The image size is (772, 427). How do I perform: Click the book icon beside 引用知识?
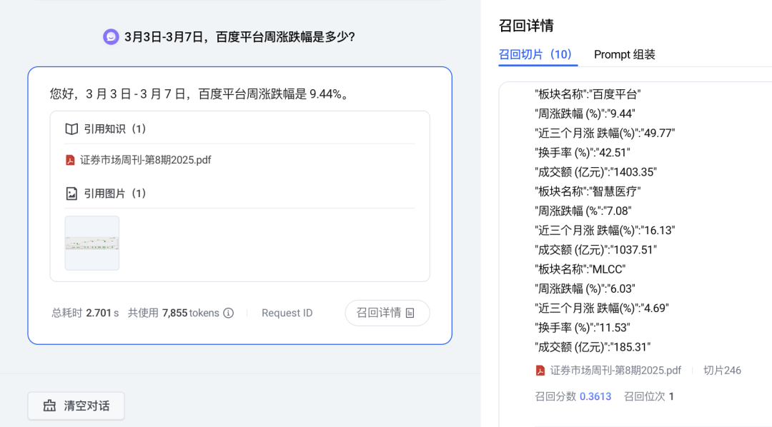pyautogui.click(x=71, y=129)
